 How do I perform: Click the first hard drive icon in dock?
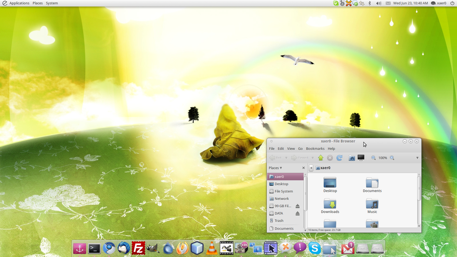(362, 249)
